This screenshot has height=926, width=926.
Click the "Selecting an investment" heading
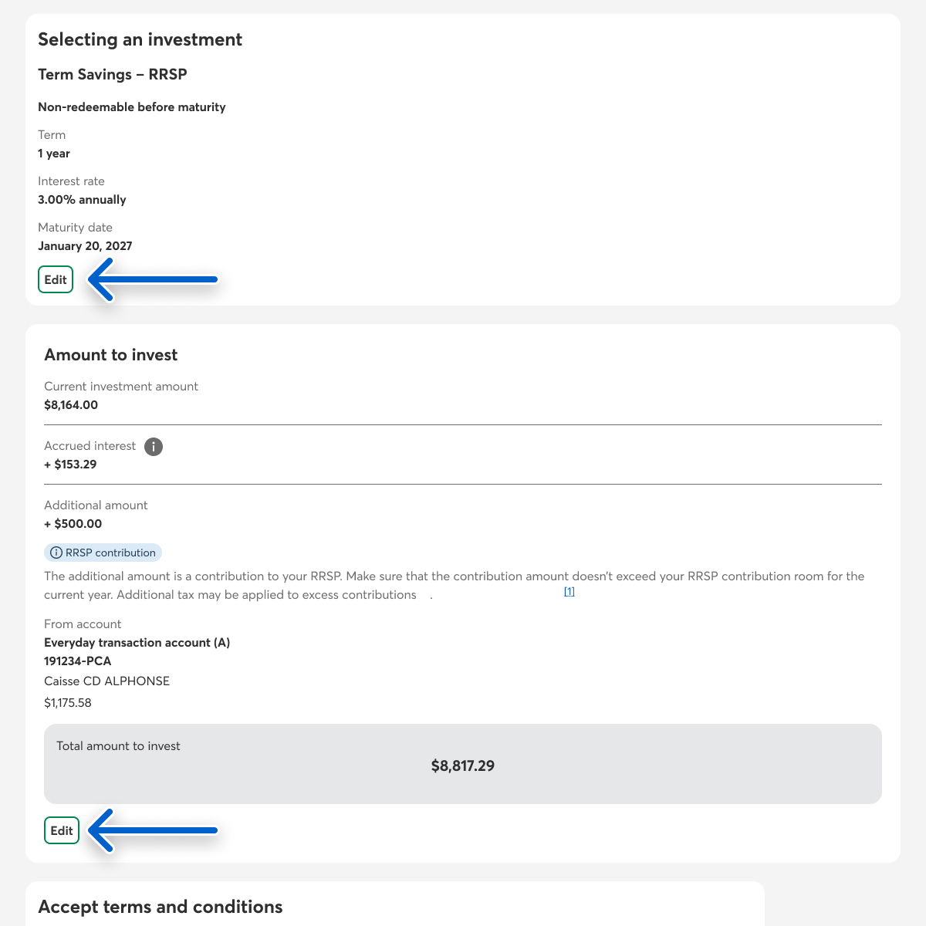coord(140,40)
